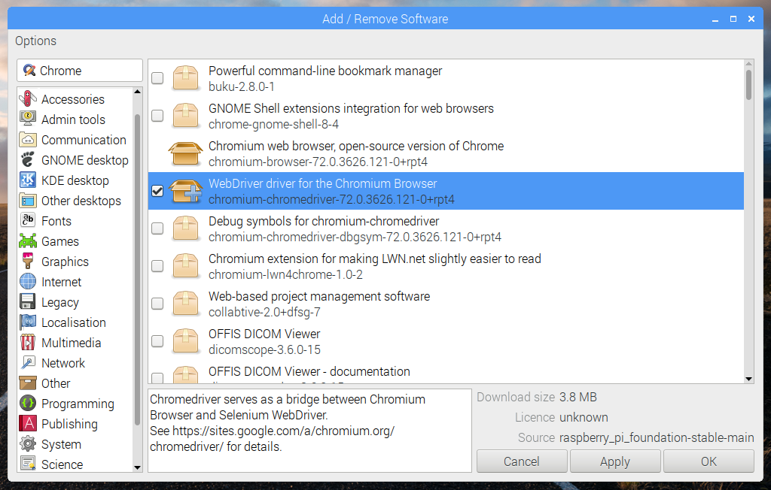
Task: Open the Options menu
Action: point(35,41)
